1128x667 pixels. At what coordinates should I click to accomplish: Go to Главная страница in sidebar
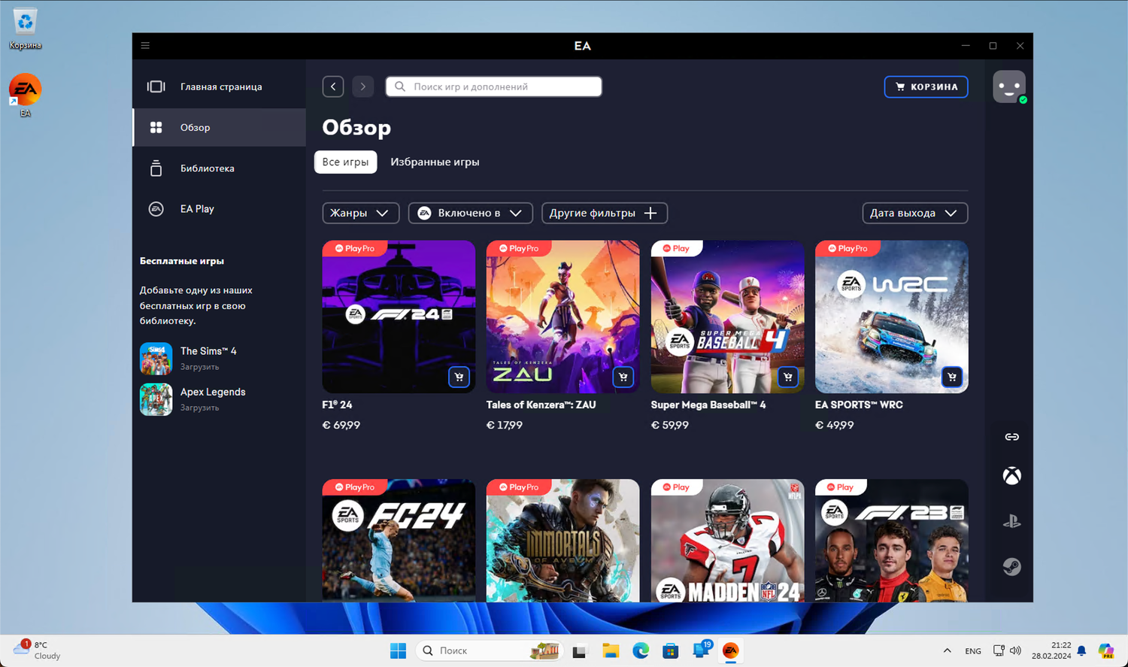click(220, 86)
